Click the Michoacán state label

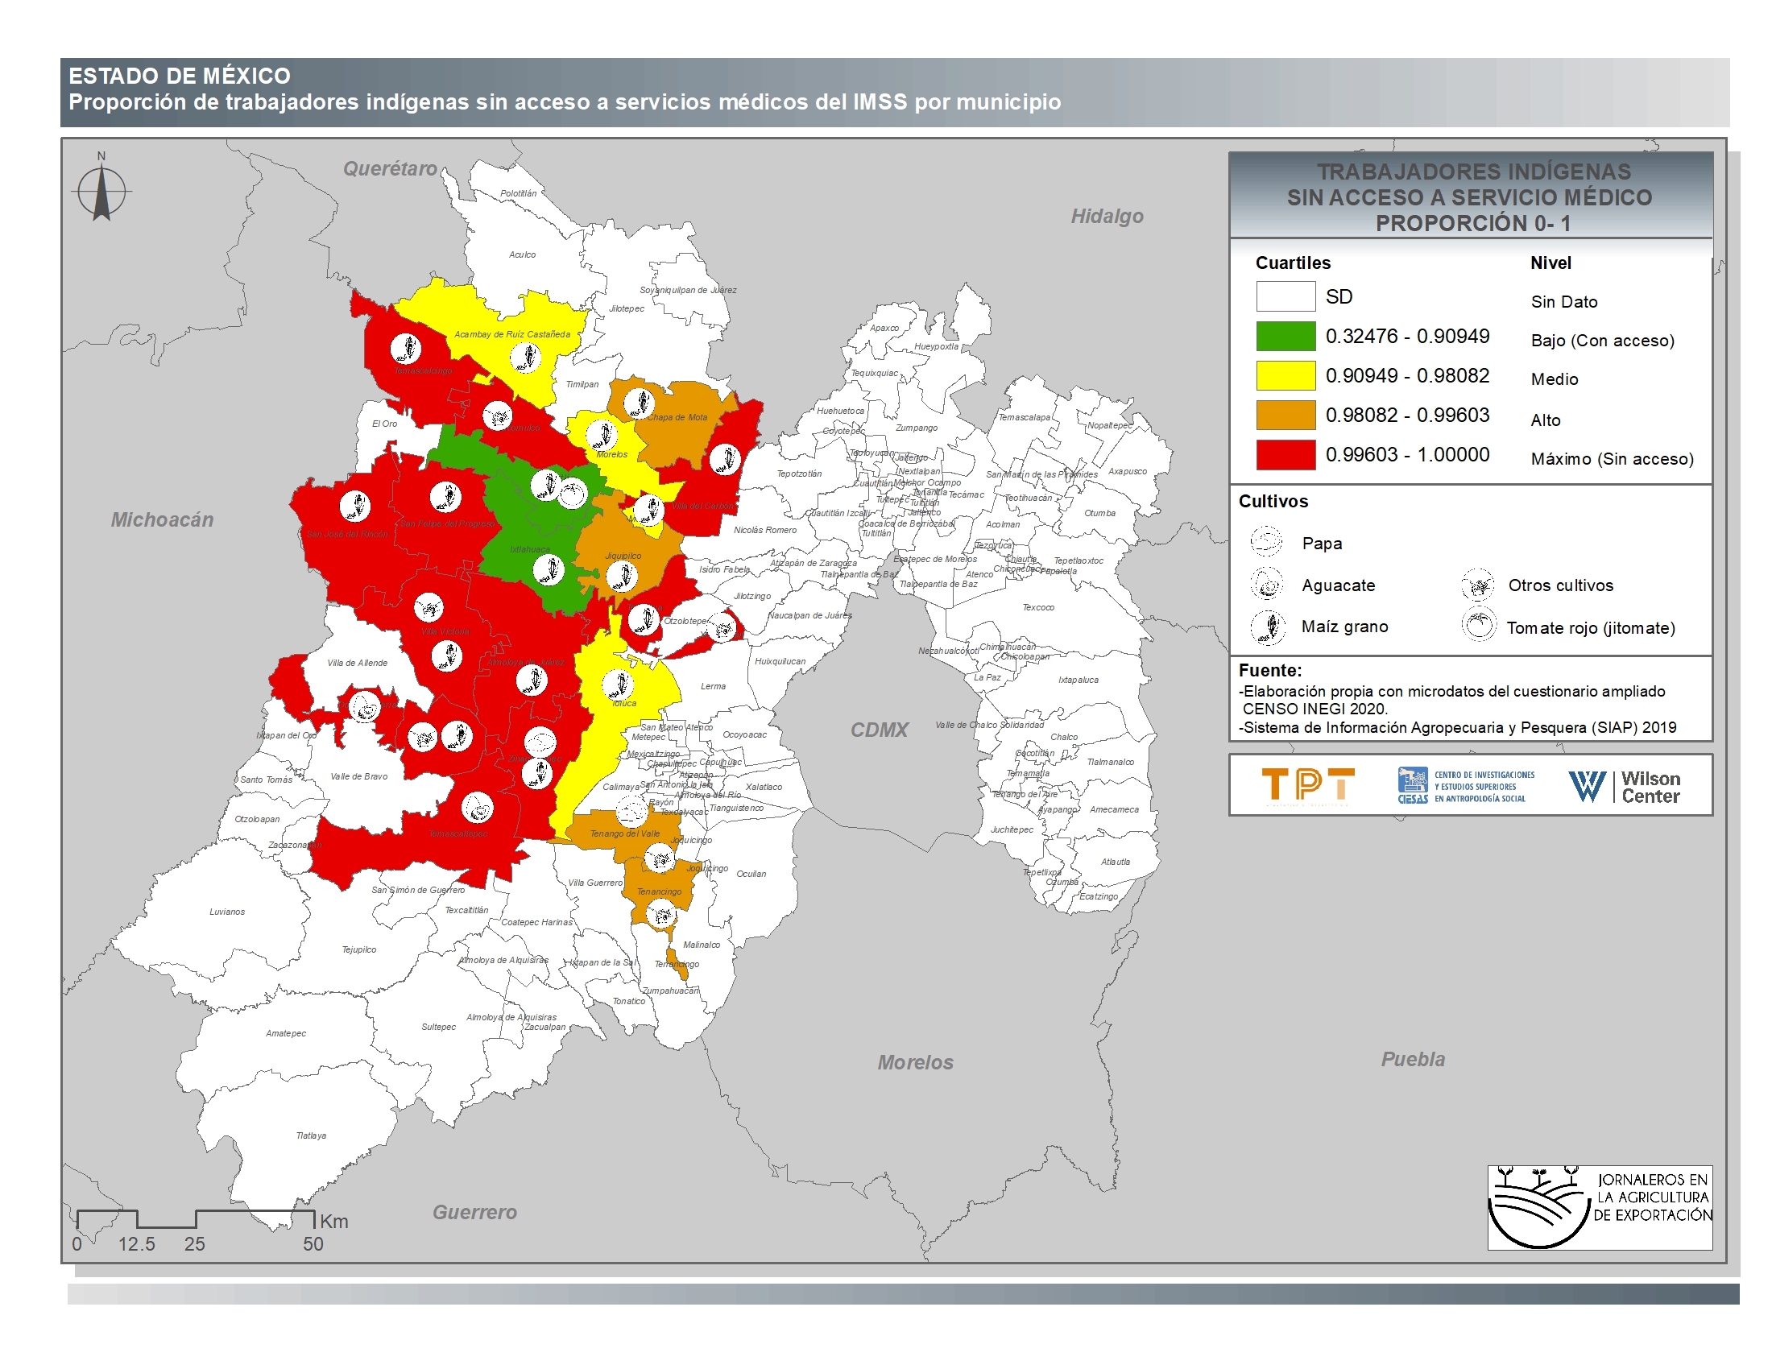pyautogui.click(x=162, y=520)
